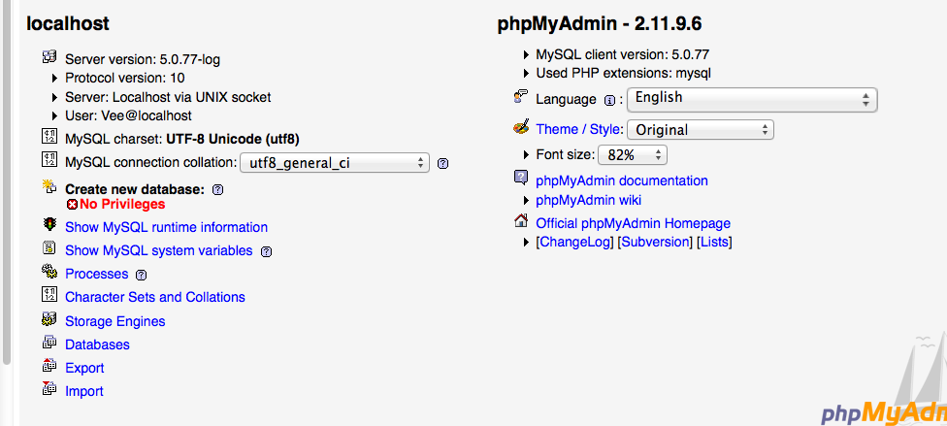Screen dimensions: 947x426
Task: Click the house icon for Official Homepage
Action: 521,220
